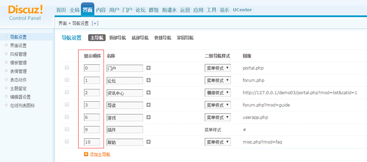Open the 门户 top menu
The height and width of the screenshot is (162, 367).
point(127,10)
